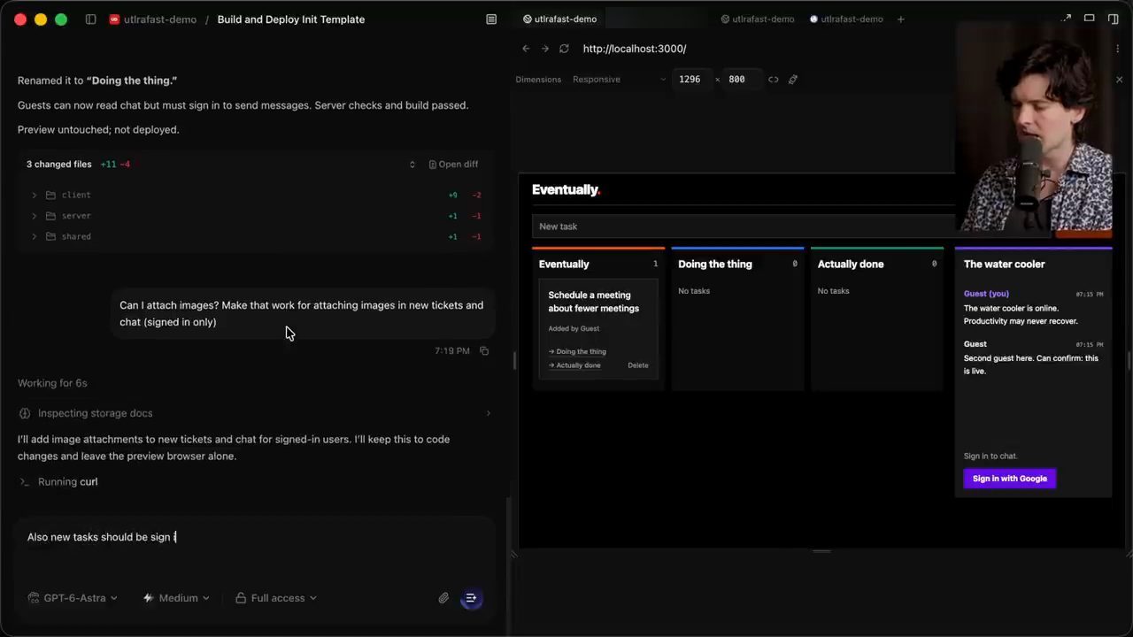1133x637 pixels.
Task: Copy the user message with copy icon
Action: [484, 351]
